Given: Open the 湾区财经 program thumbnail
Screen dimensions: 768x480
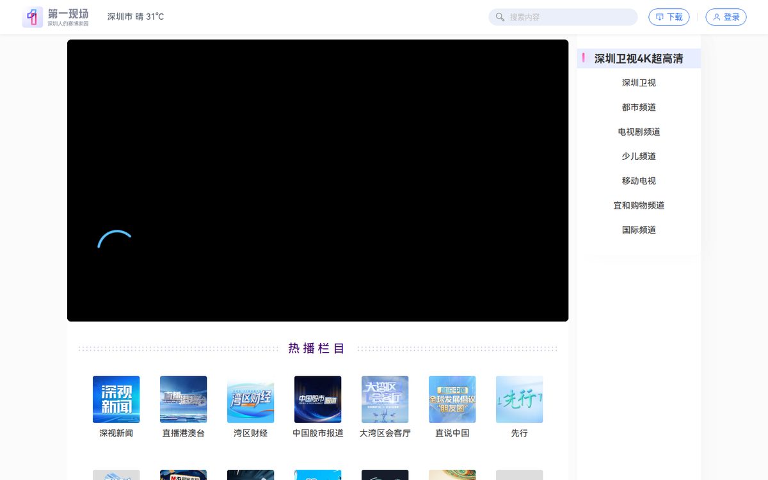Looking at the screenshot, I should click(x=250, y=399).
